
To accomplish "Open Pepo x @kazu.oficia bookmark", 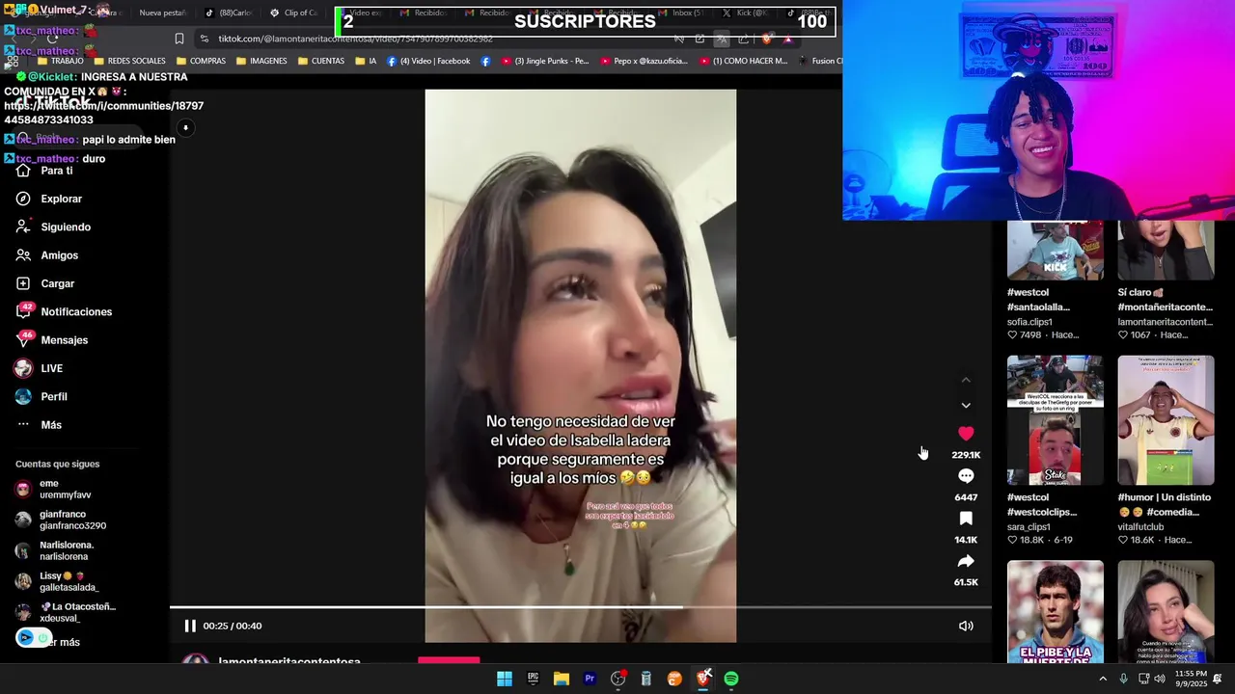I will coord(644,61).
